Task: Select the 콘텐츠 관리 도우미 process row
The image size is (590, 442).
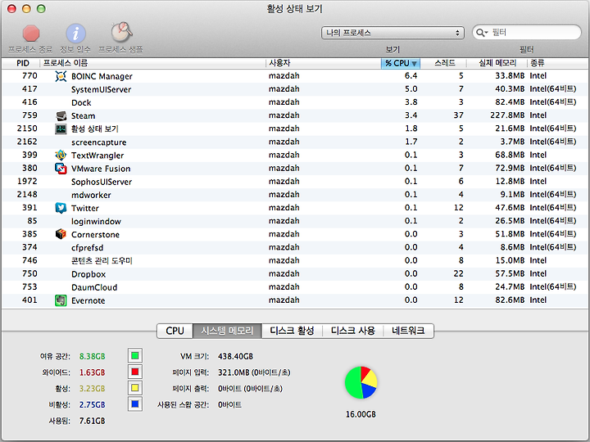Action: 295,260
